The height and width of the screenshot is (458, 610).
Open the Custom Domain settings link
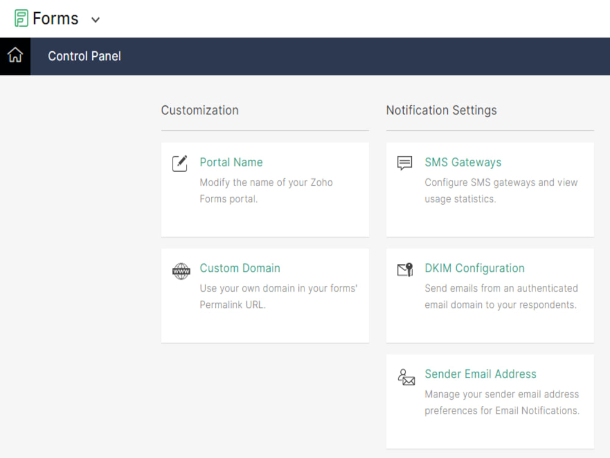pyautogui.click(x=240, y=268)
